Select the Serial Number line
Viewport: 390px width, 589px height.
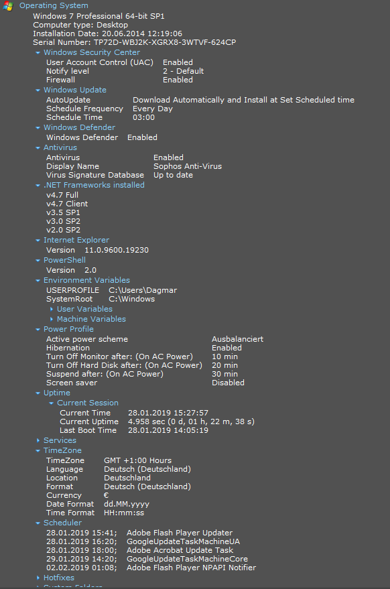pos(135,42)
